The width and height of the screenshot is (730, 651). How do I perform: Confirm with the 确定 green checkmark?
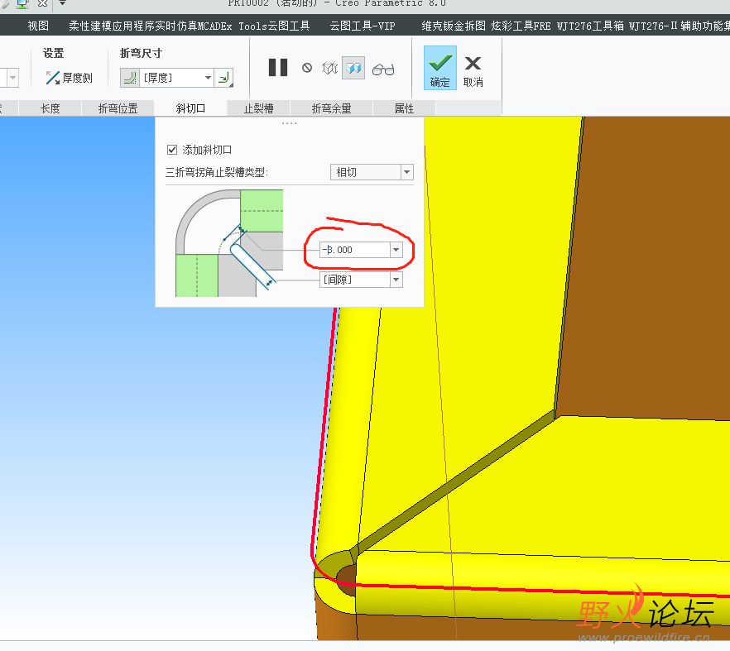[x=440, y=68]
